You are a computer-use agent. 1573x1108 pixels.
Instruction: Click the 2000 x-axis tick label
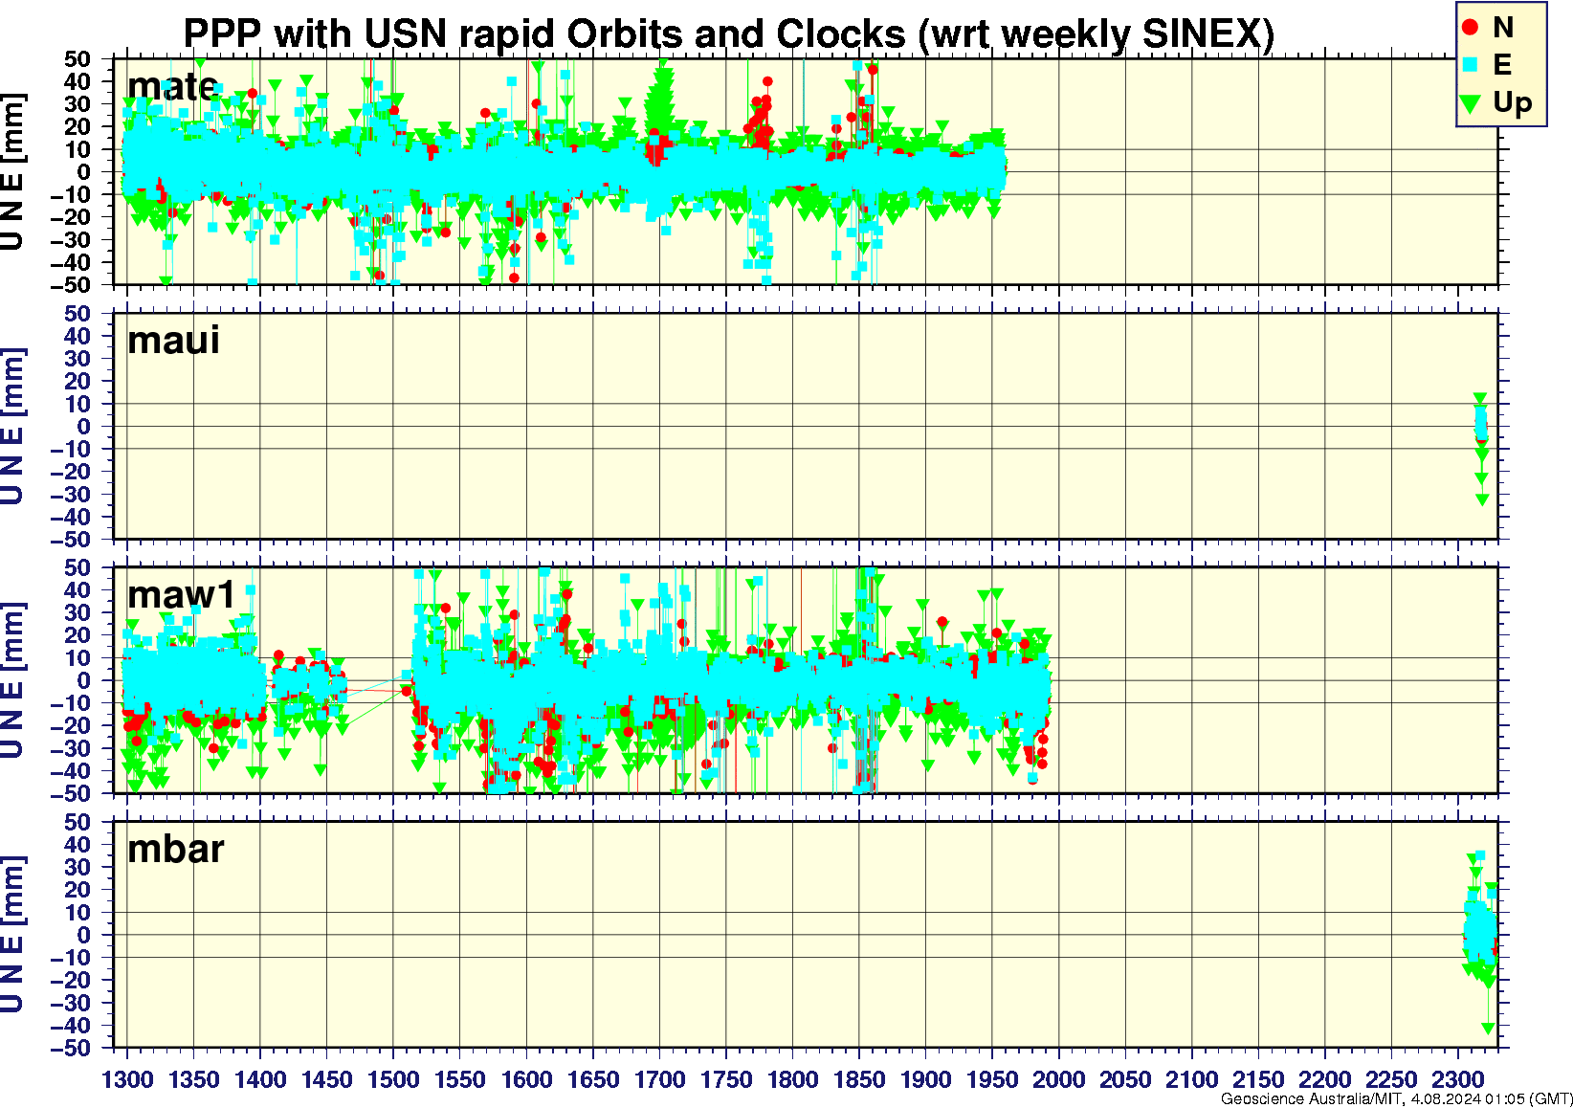pyautogui.click(x=1059, y=1079)
